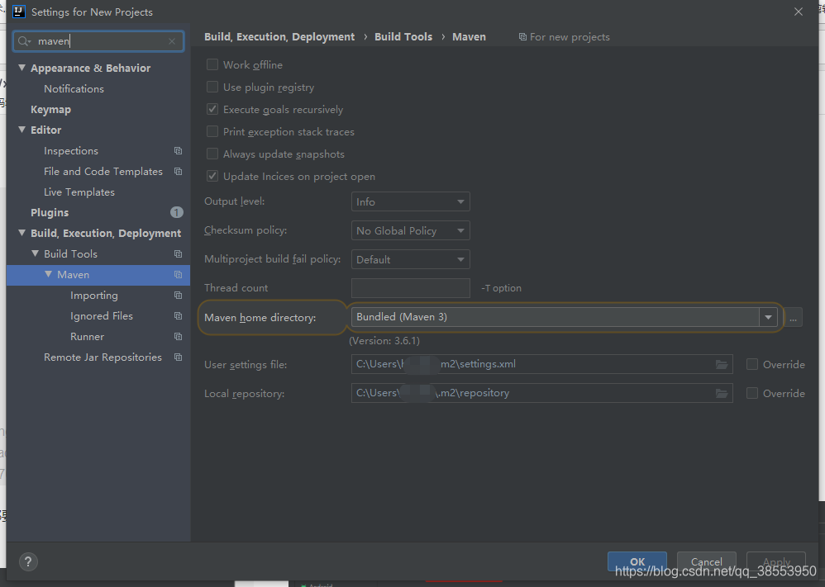Image resolution: width=825 pixels, height=587 pixels.
Task: Enable Work offline checkbox
Action: (x=212, y=64)
